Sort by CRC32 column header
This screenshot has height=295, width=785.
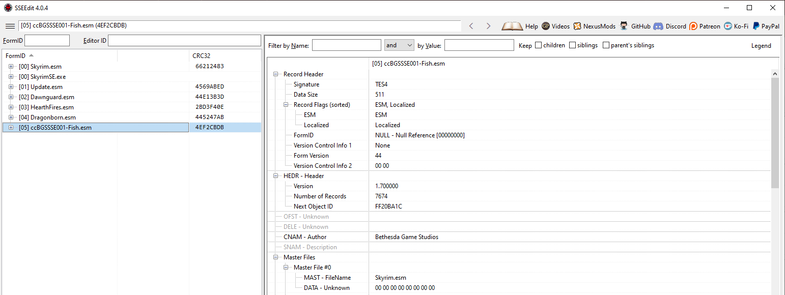coord(225,55)
